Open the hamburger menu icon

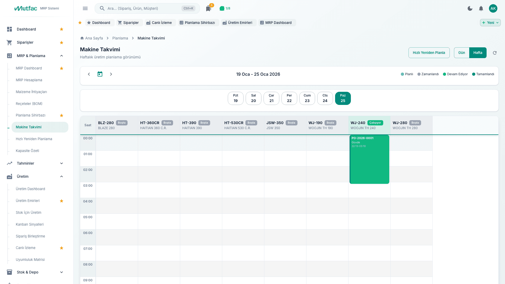pyautogui.click(x=85, y=8)
